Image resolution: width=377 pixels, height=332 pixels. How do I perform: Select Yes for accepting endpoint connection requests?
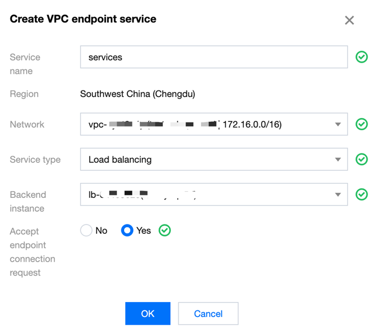pyautogui.click(x=128, y=230)
